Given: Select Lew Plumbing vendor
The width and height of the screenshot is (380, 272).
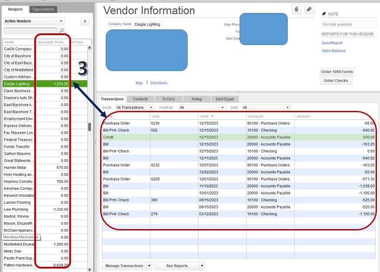Looking at the screenshot, I should pos(45,209).
